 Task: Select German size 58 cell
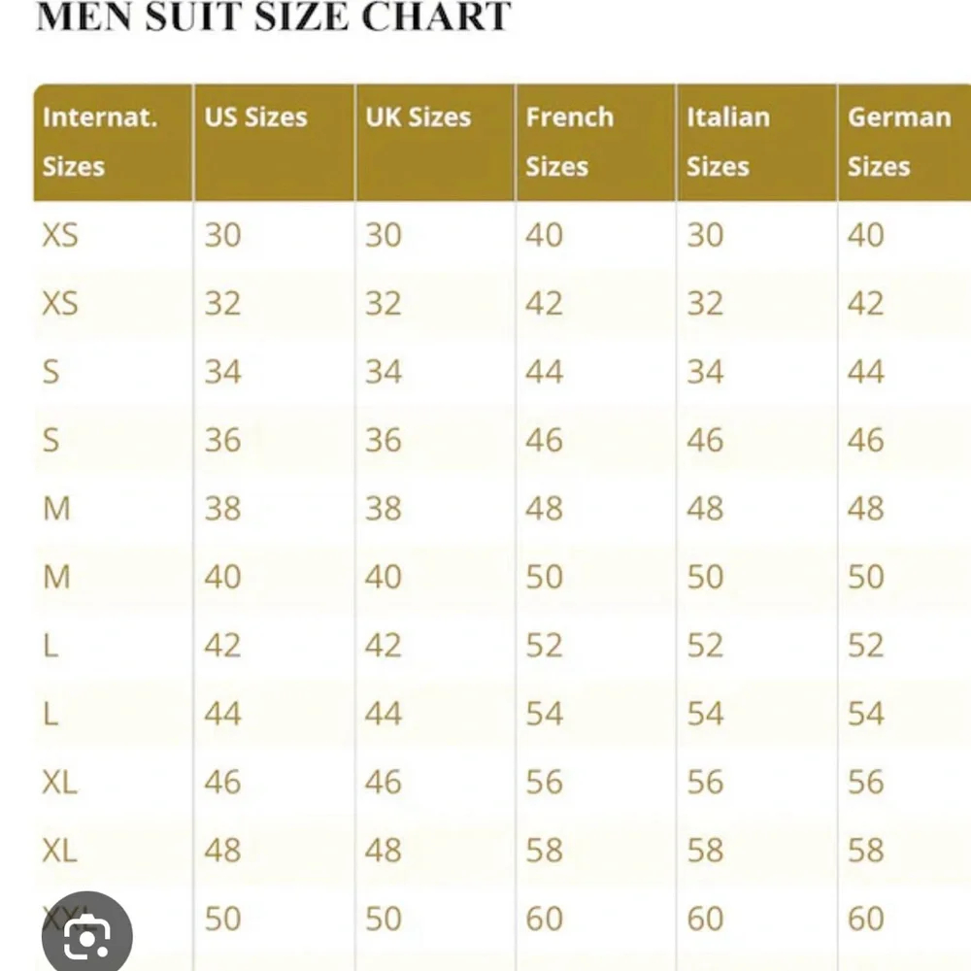click(865, 851)
